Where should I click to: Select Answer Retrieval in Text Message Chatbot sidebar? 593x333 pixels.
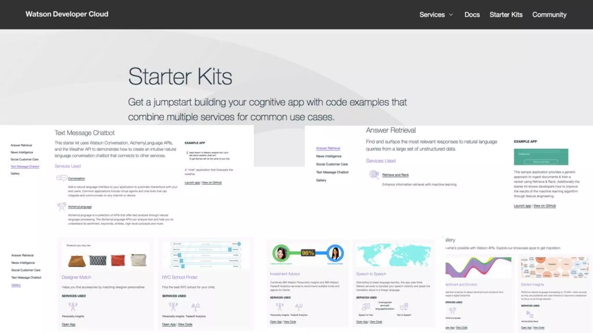point(21,145)
